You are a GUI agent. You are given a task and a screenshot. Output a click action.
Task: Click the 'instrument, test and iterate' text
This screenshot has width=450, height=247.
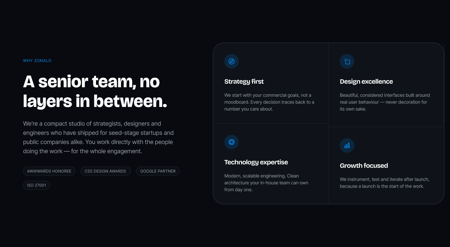(x=385, y=183)
